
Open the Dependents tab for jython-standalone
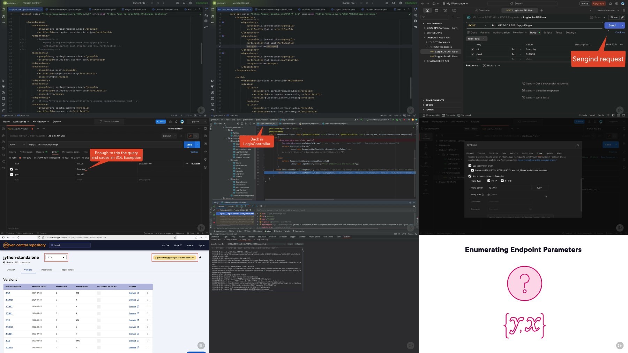click(47, 270)
